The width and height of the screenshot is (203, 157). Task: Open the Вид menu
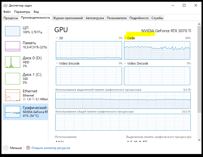[36, 12]
